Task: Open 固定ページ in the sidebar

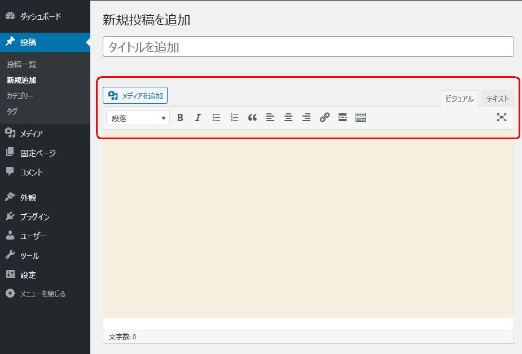Action: (x=45, y=153)
